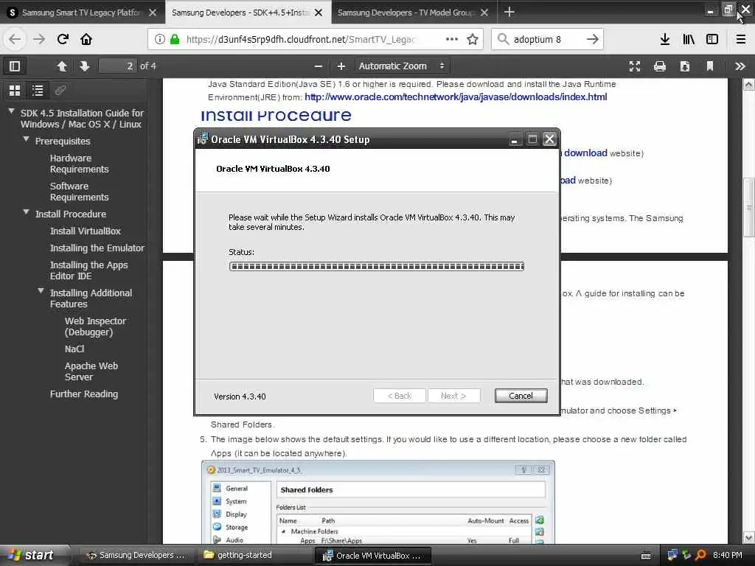755x566 pixels.
Task: Collapse the Install Procedure outline section
Action: 26,212
